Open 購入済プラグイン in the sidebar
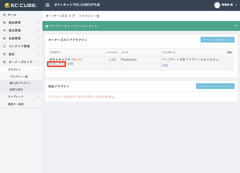240x173 pixels. (20, 83)
